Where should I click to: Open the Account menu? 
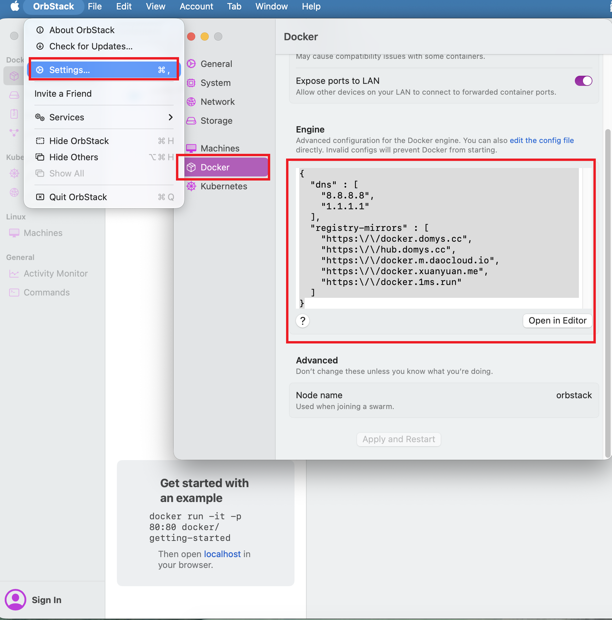196,6
